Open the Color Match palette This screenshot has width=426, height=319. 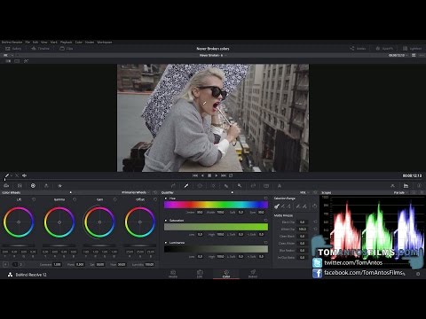(x=20, y=186)
